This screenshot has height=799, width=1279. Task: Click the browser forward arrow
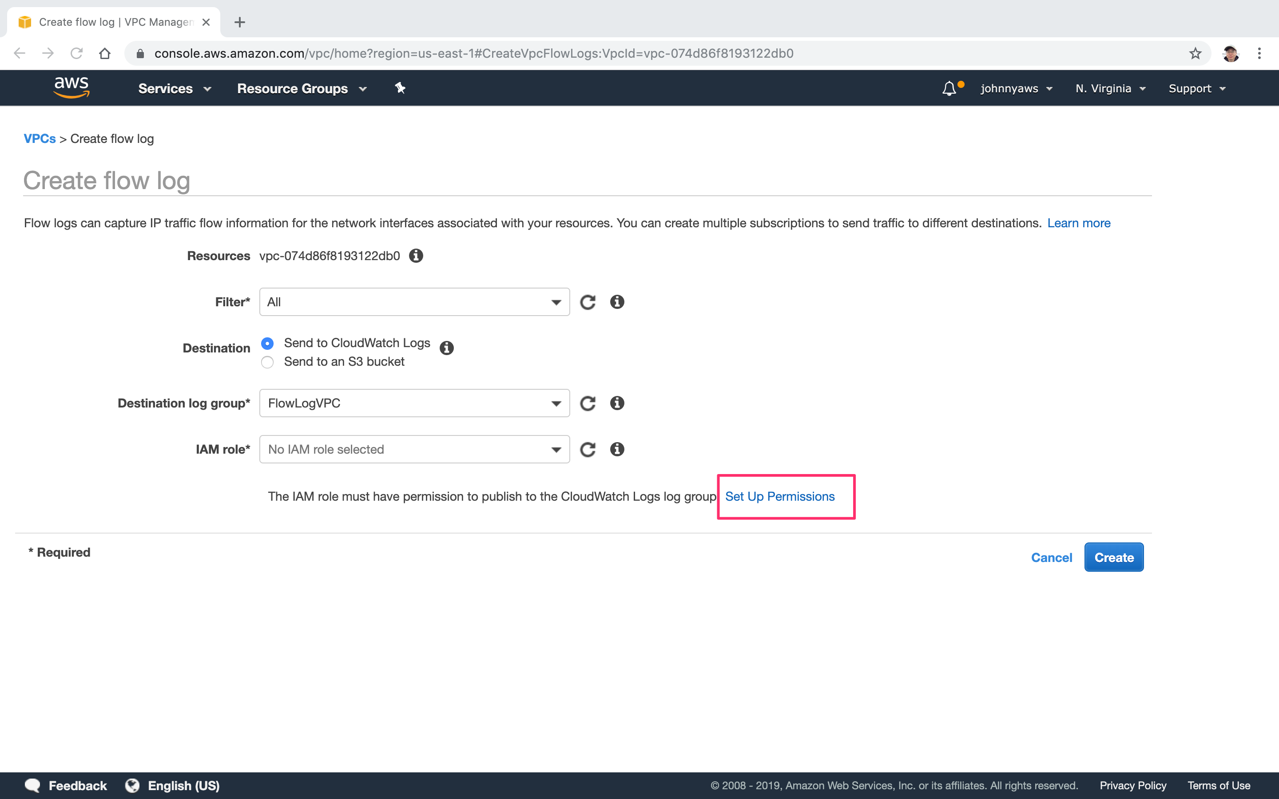[48, 53]
